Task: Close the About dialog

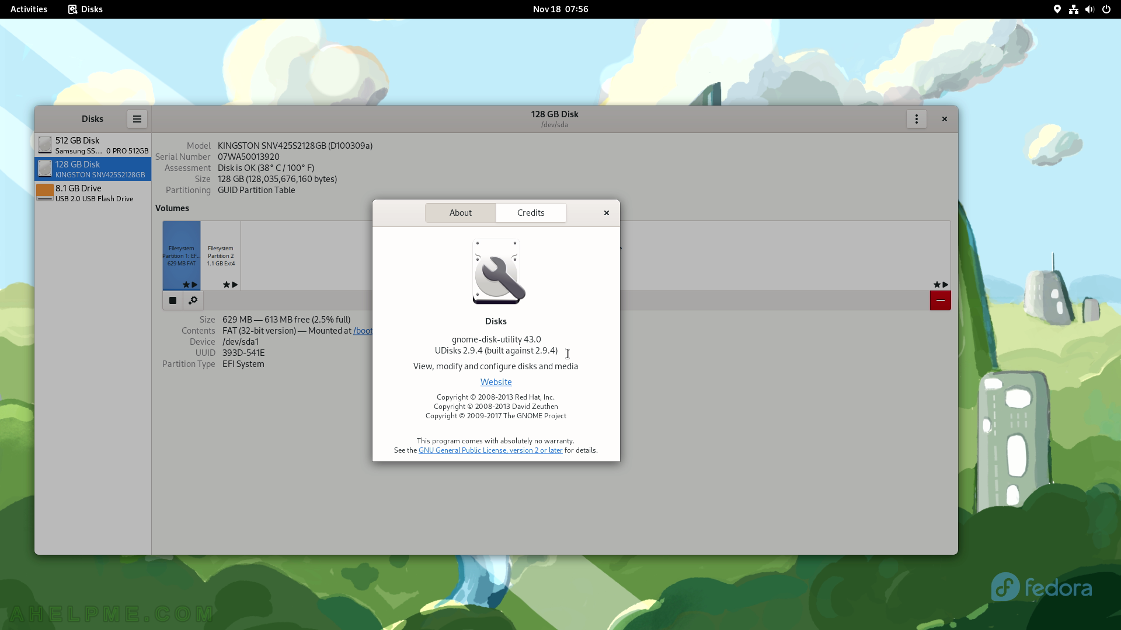Action: point(607,213)
